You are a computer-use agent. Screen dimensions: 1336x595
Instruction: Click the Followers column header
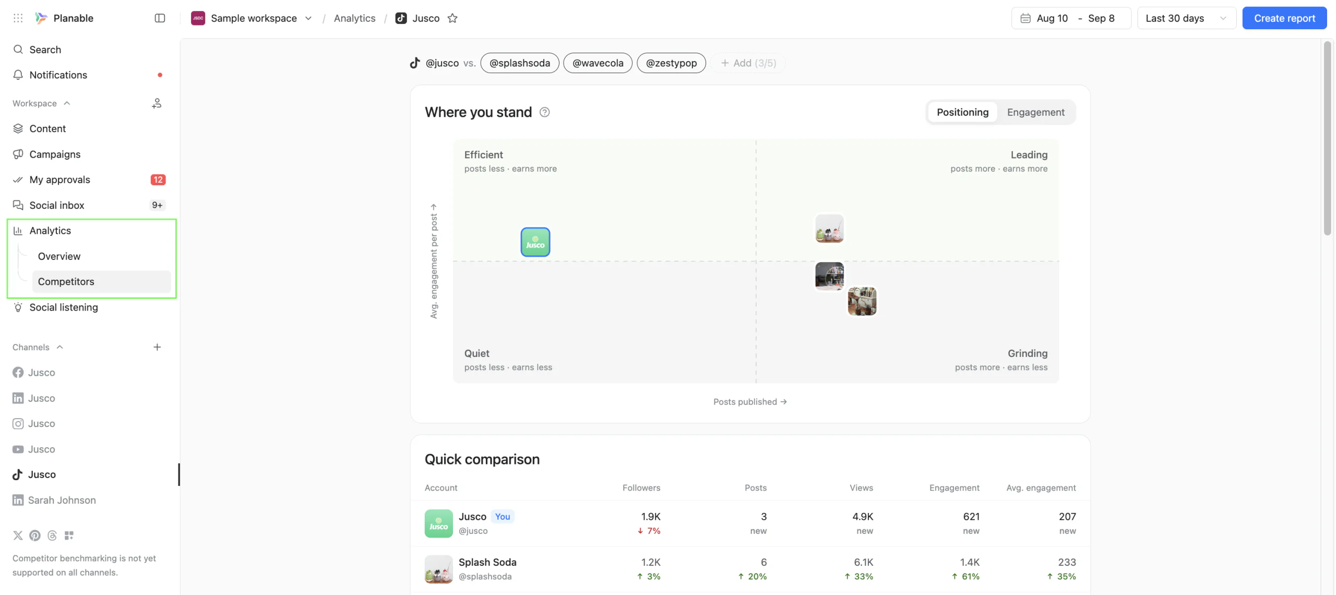click(x=641, y=488)
